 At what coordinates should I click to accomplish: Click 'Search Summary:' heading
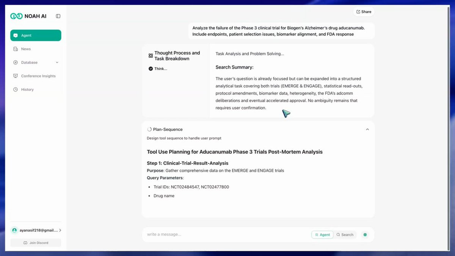tap(234, 67)
